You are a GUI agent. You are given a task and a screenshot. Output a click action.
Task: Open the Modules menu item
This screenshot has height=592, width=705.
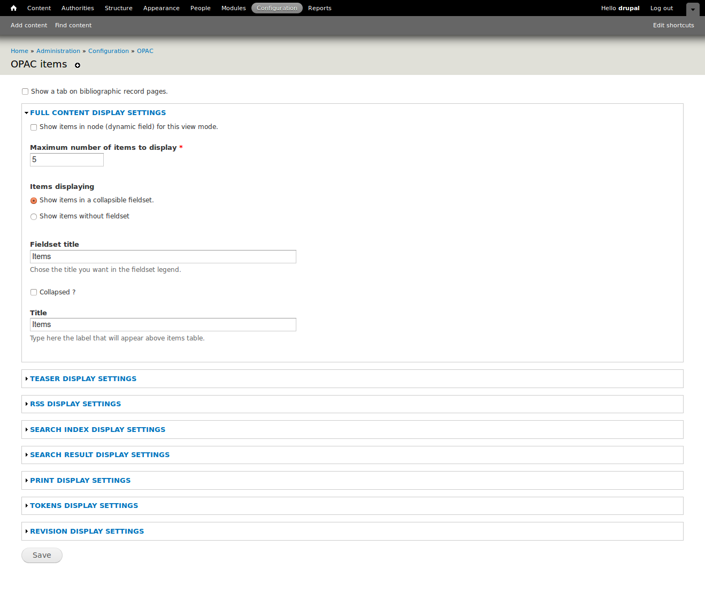234,8
